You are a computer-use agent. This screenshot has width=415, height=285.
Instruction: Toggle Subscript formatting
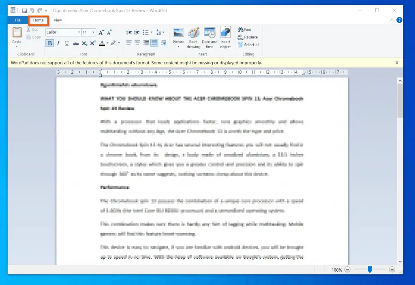(84, 43)
